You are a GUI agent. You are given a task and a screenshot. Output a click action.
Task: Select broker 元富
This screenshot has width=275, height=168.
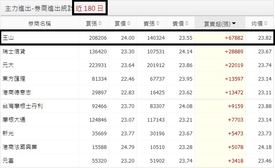(x=8, y=161)
